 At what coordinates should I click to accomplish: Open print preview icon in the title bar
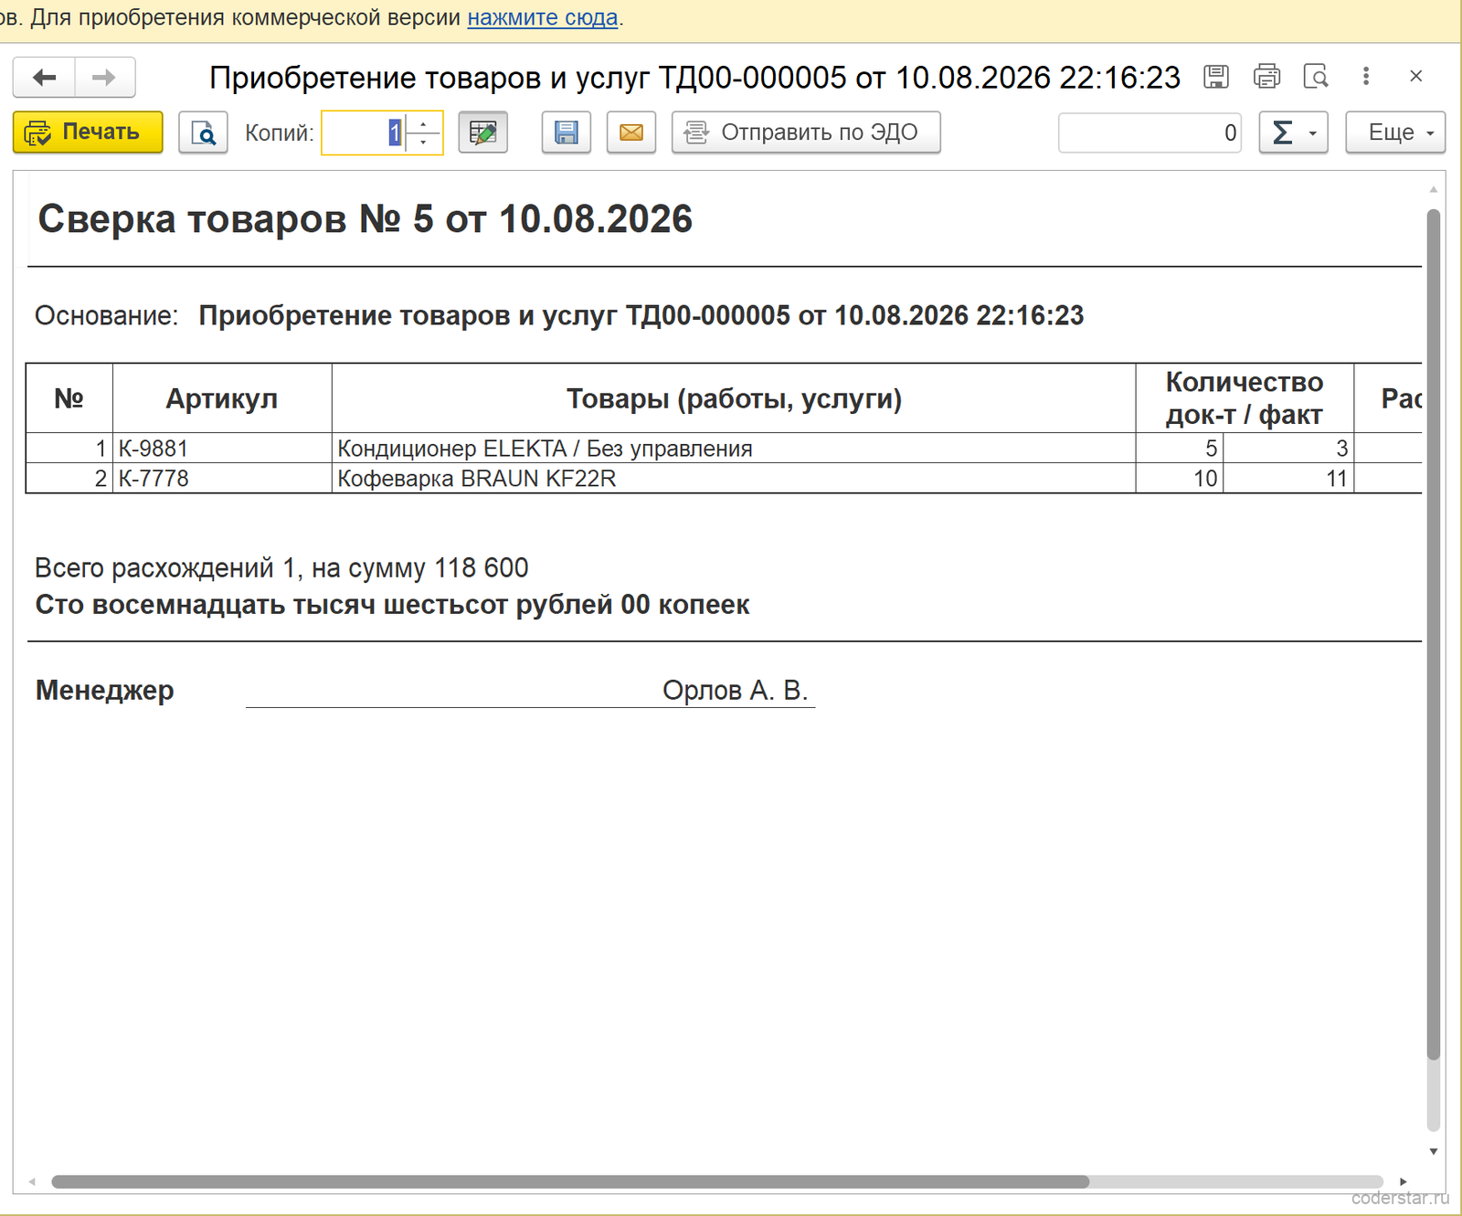1316,77
